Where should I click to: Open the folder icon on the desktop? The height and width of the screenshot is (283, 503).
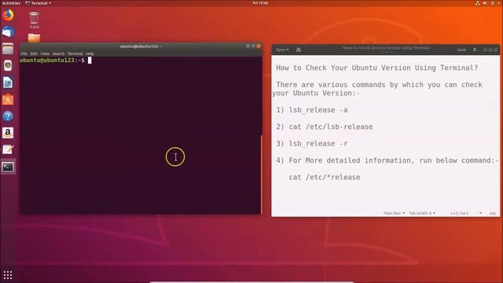click(x=34, y=38)
